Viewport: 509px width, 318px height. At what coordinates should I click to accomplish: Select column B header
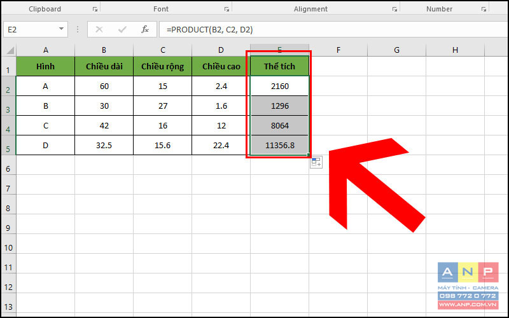coord(104,50)
